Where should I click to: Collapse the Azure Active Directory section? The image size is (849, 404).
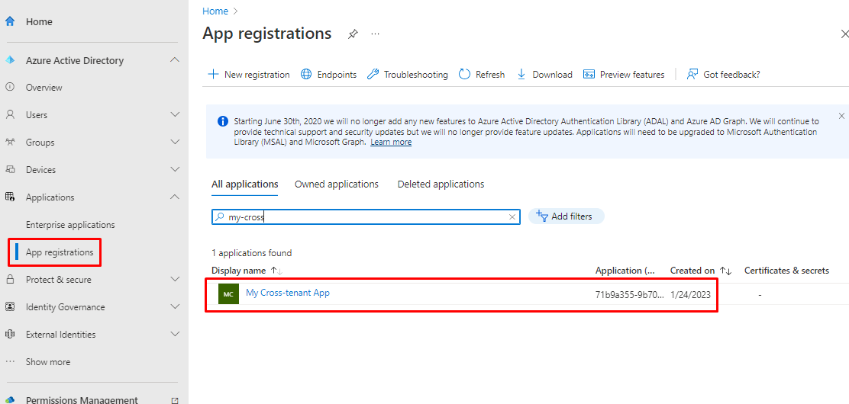pos(175,60)
